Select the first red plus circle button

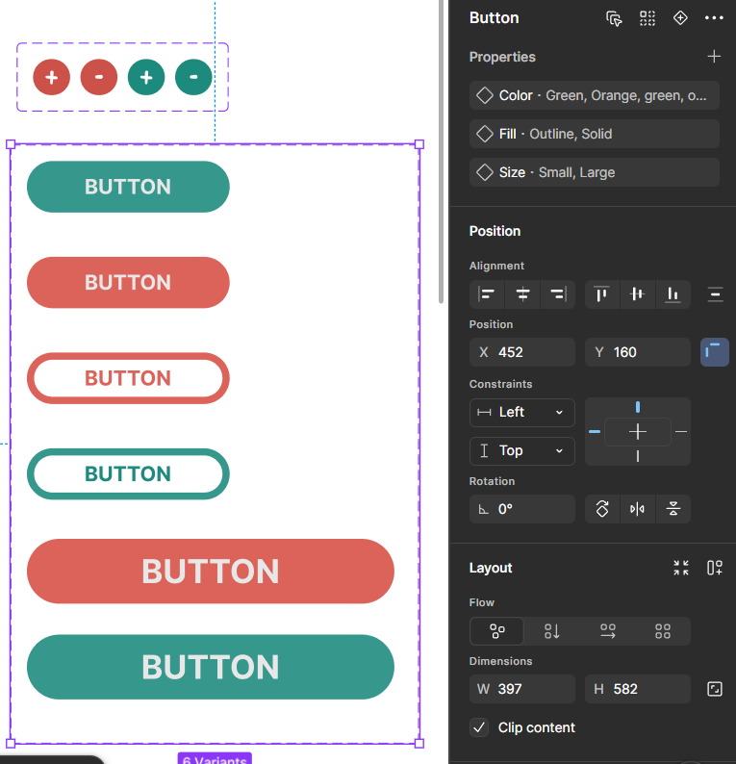[x=52, y=78]
